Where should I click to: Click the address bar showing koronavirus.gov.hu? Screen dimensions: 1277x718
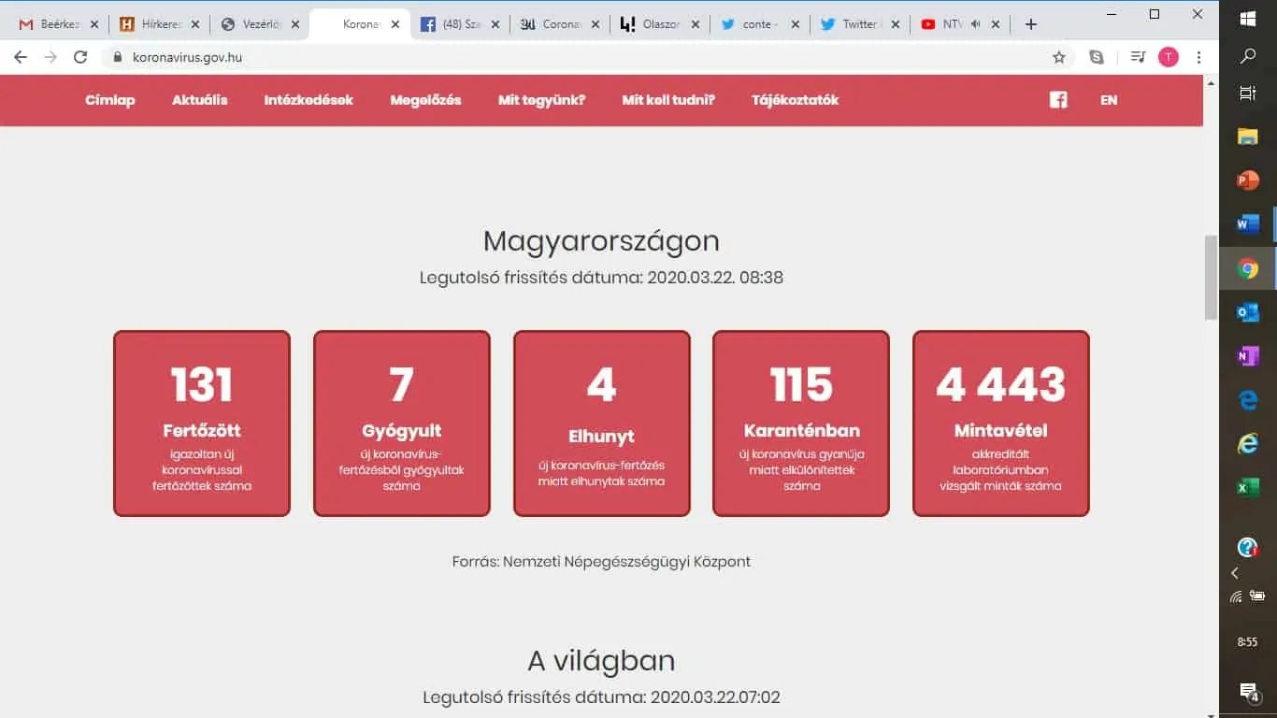pos(561,57)
